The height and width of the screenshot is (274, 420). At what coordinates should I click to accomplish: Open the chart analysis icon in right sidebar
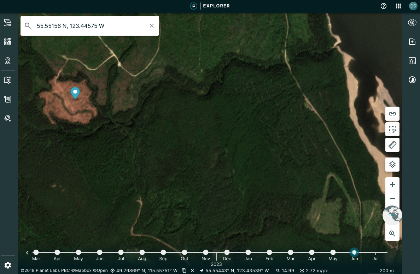tap(412, 61)
